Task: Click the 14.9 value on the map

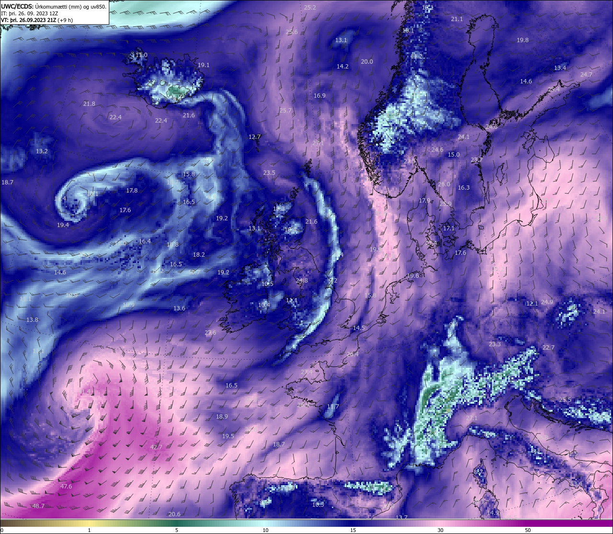Action: [x=493, y=512]
